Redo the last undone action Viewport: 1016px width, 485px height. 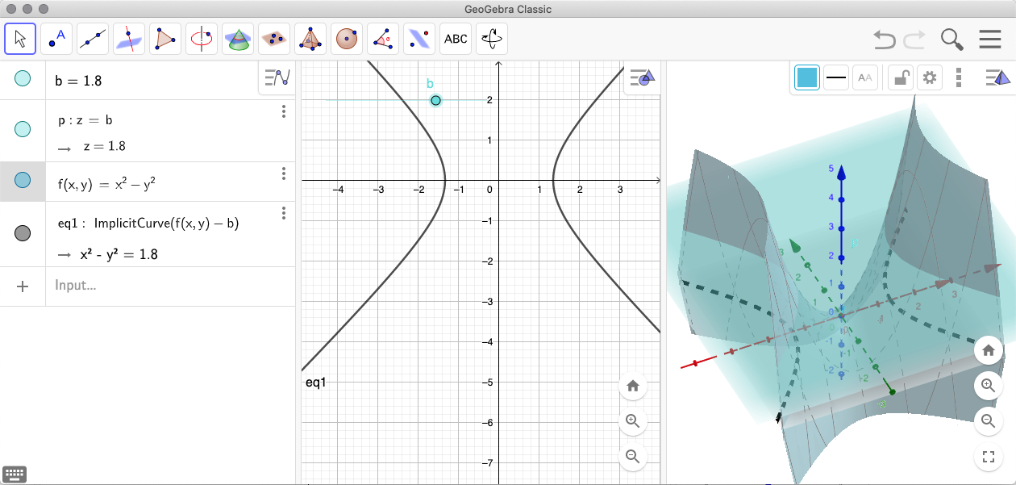tap(914, 39)
